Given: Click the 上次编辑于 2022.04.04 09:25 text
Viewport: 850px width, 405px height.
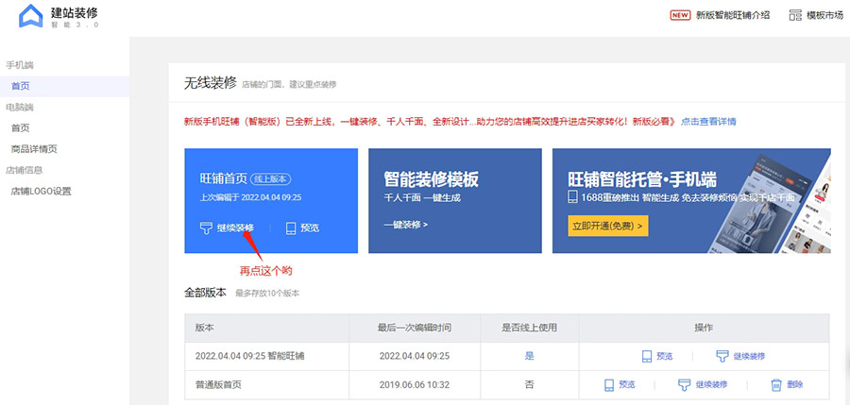Looking at the screenshot, I should [x=250, y=197].
